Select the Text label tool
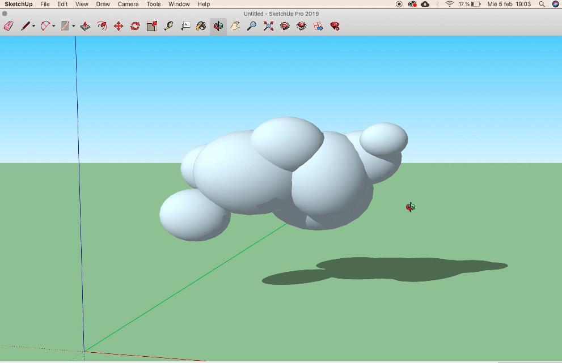This screenshot has width=562, height=363. tap(185, 26)
